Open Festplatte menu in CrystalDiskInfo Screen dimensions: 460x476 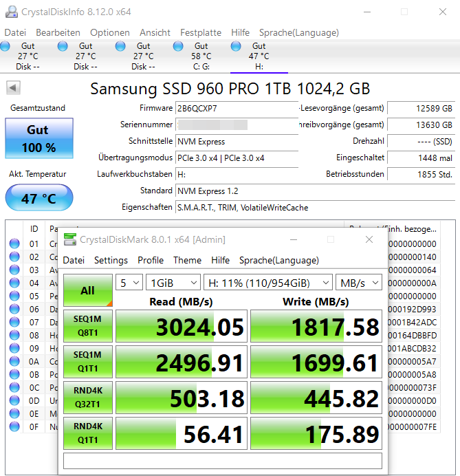click(x=201, y=32)
